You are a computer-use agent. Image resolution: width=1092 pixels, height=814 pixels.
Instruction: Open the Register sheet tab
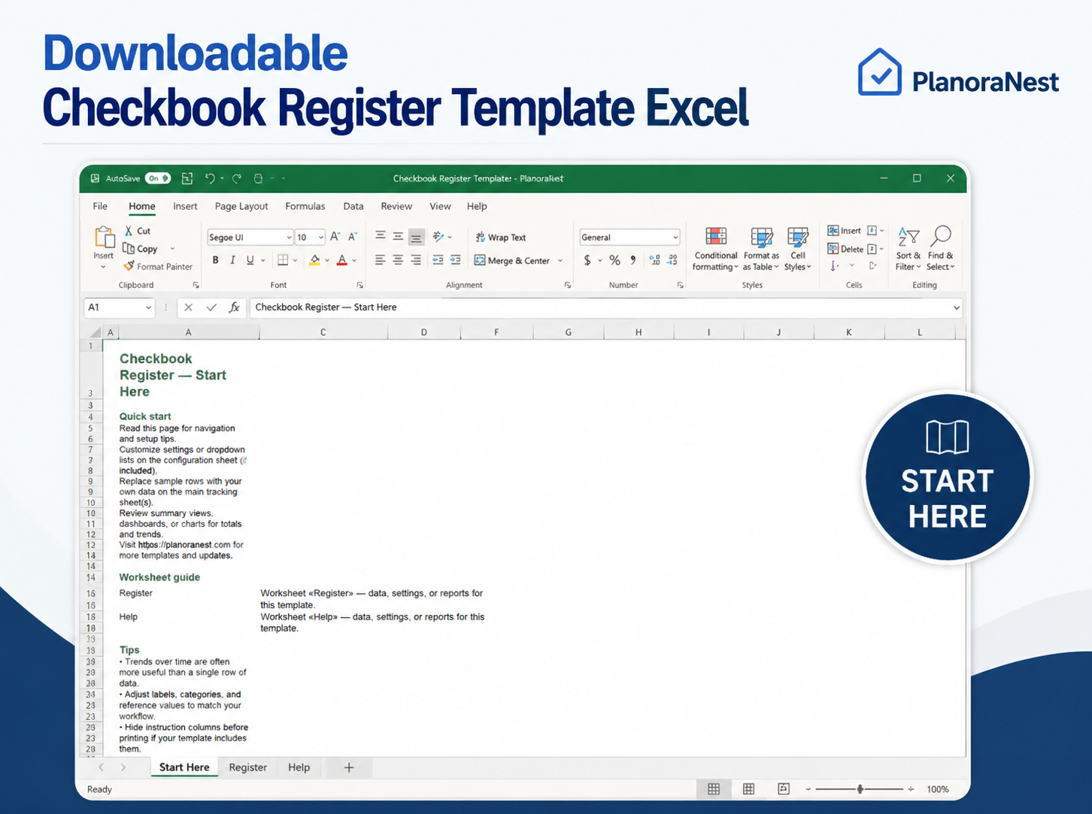[x=247, y=767]
